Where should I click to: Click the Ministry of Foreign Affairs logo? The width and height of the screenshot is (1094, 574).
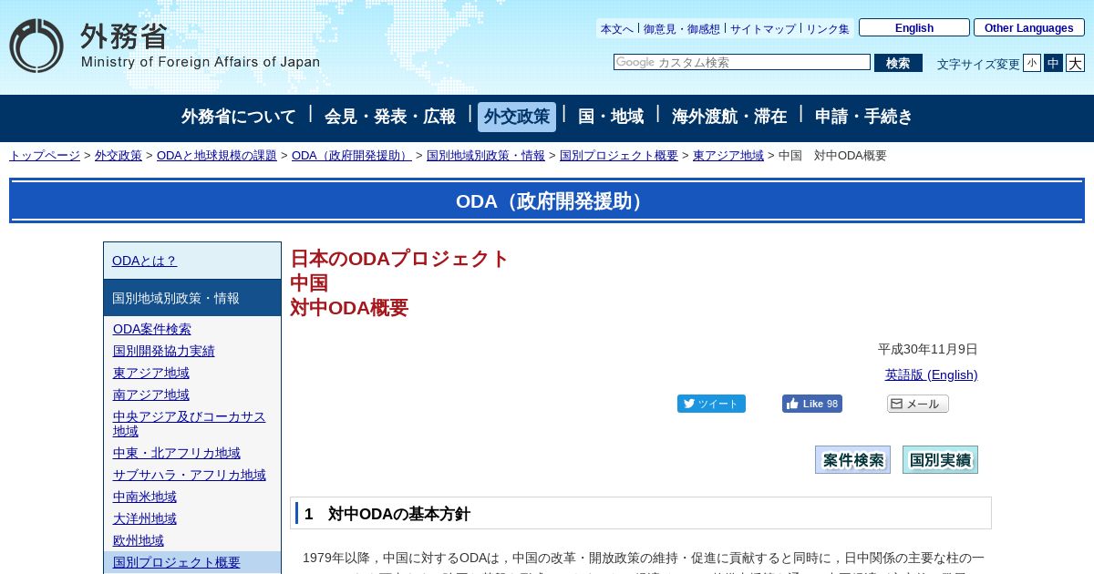tap(165, 46)
